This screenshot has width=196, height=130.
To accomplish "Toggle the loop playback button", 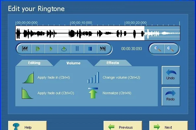I will tap(64, 49).
